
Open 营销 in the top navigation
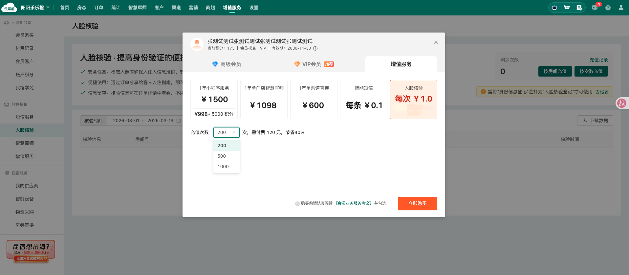193,8
